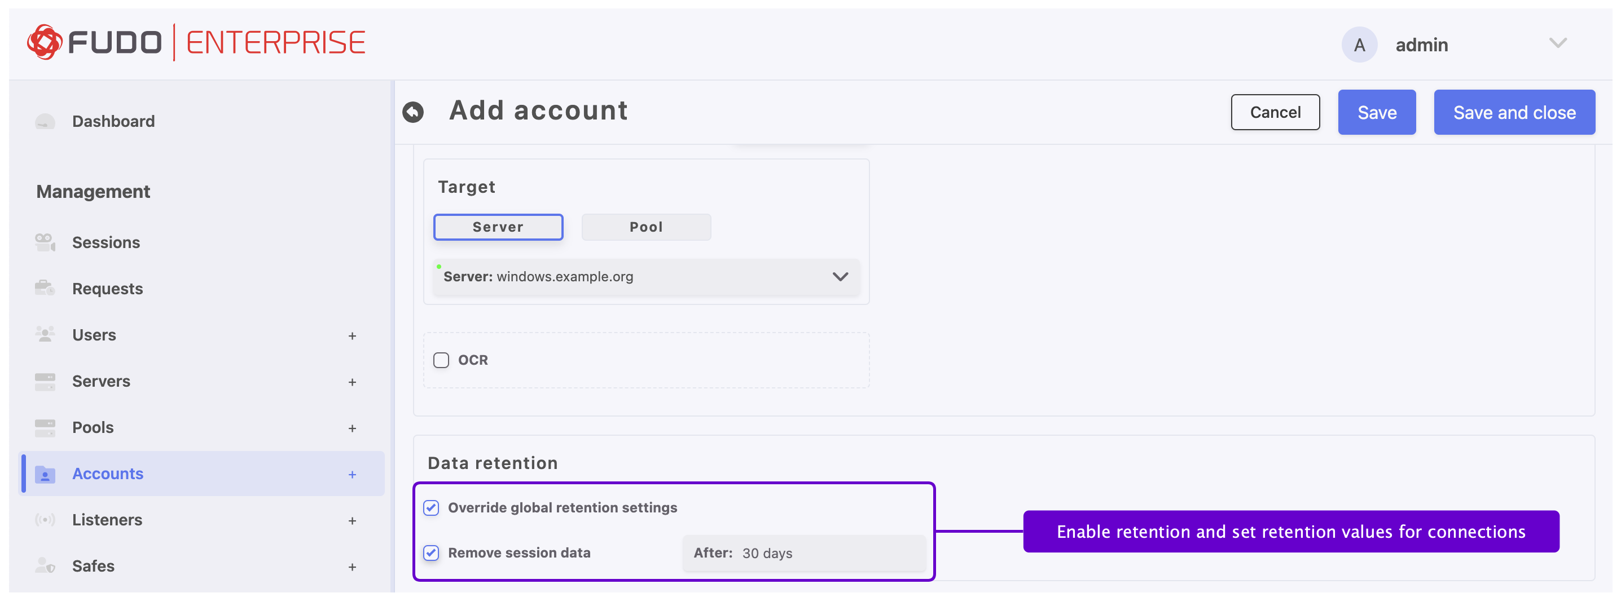Enable the OCR checkbox
The width and height of the screenshot is (1621, 606).
[x=441, y=360]
